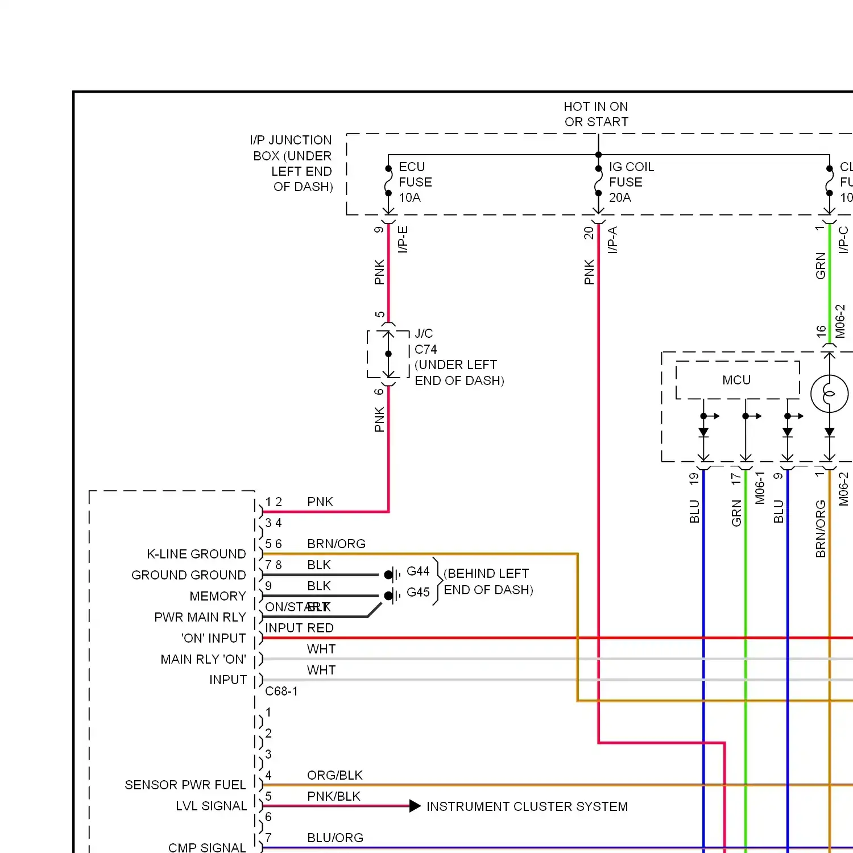Click the PNK wire label near I/P-E
The height and width of the screenshot is (853, 853).
coord(379,273)
